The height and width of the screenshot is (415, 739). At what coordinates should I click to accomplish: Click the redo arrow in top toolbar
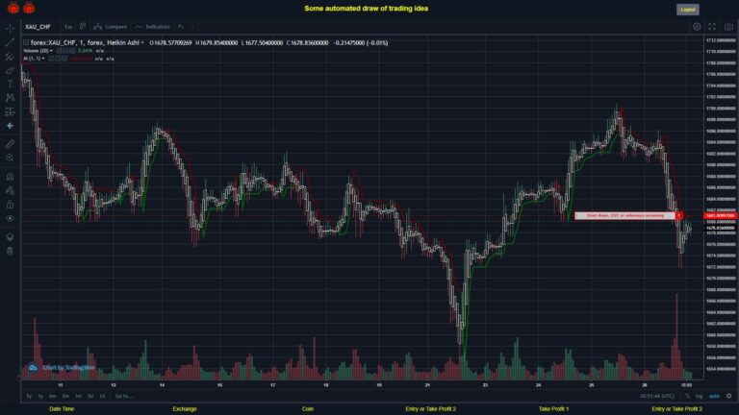coord(192,26)
